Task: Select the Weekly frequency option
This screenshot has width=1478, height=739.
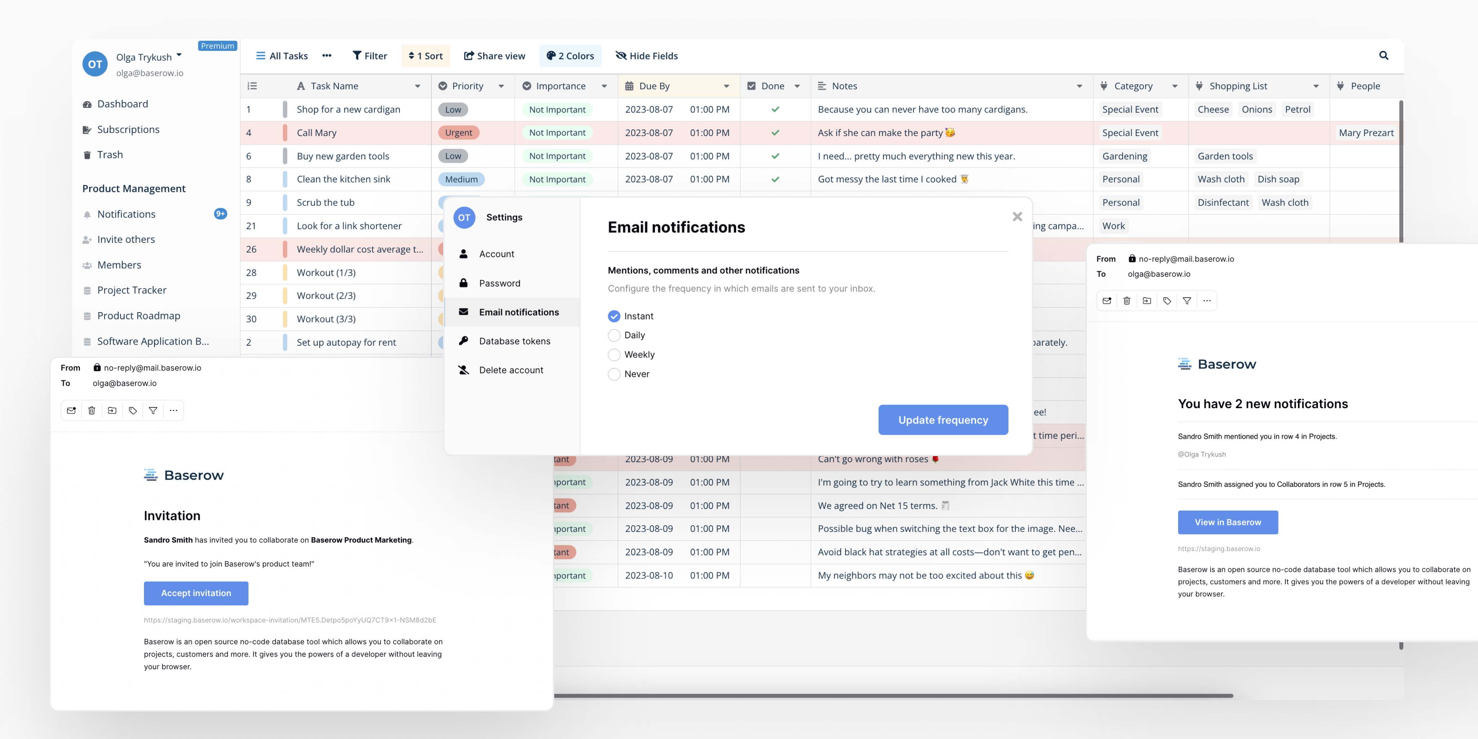Action: pos(614,355)
